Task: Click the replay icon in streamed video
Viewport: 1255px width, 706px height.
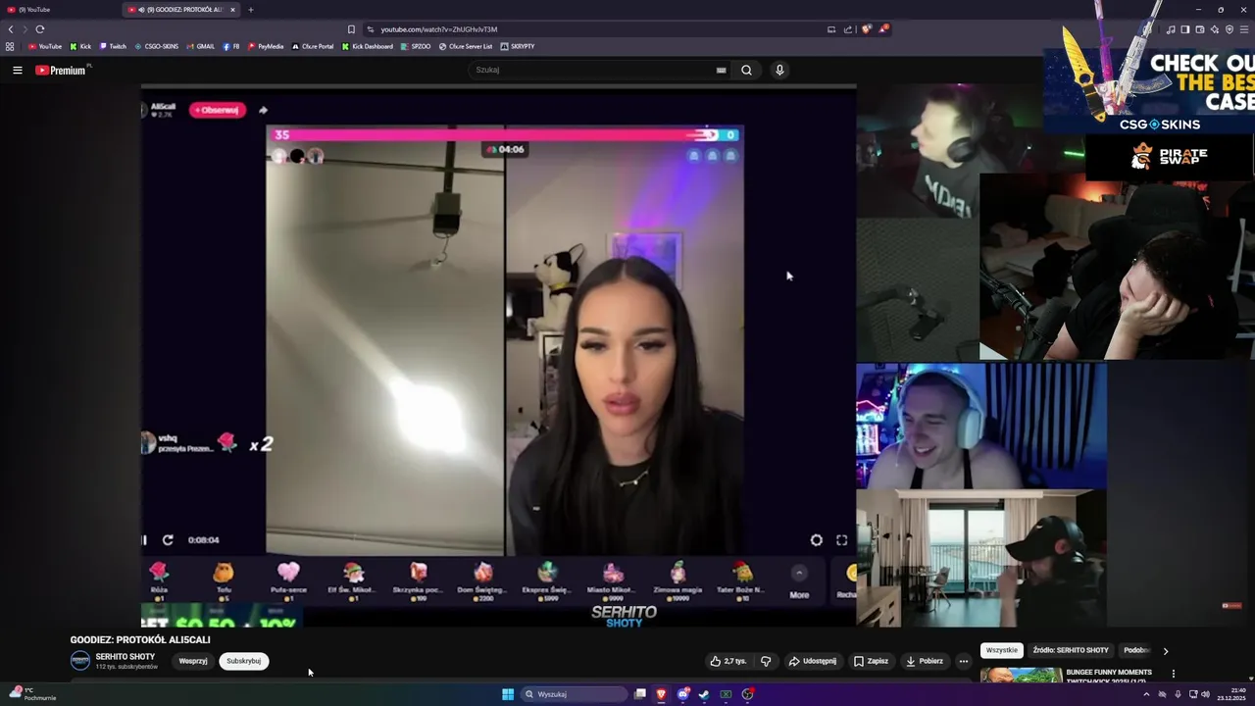Action: tap(168, 540)
